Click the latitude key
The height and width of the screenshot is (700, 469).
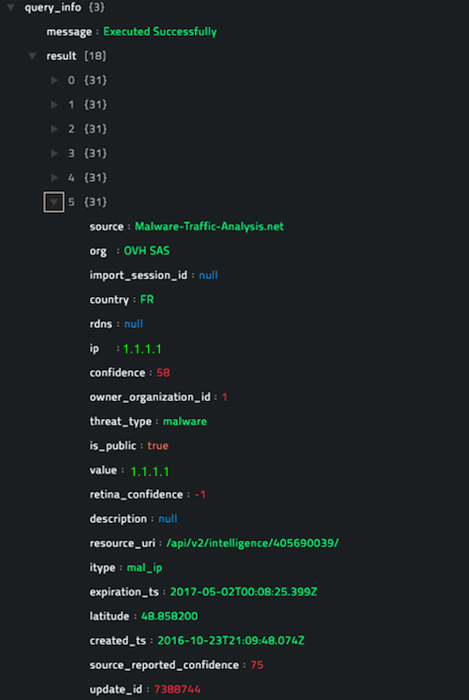click(110, 617)
